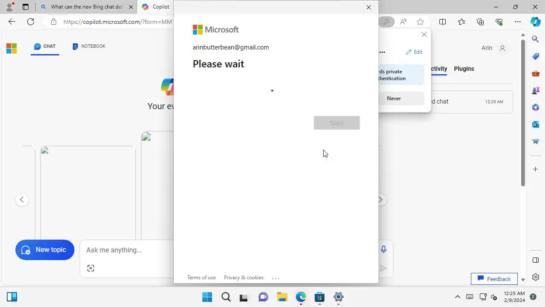
Task: Open sidebar Outlook icon
Action: coord(536,125)
